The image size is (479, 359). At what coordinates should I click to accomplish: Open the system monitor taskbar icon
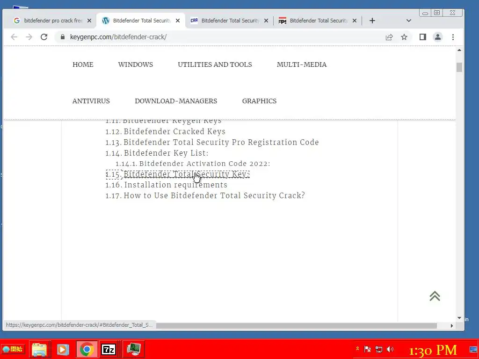point(134,350)
